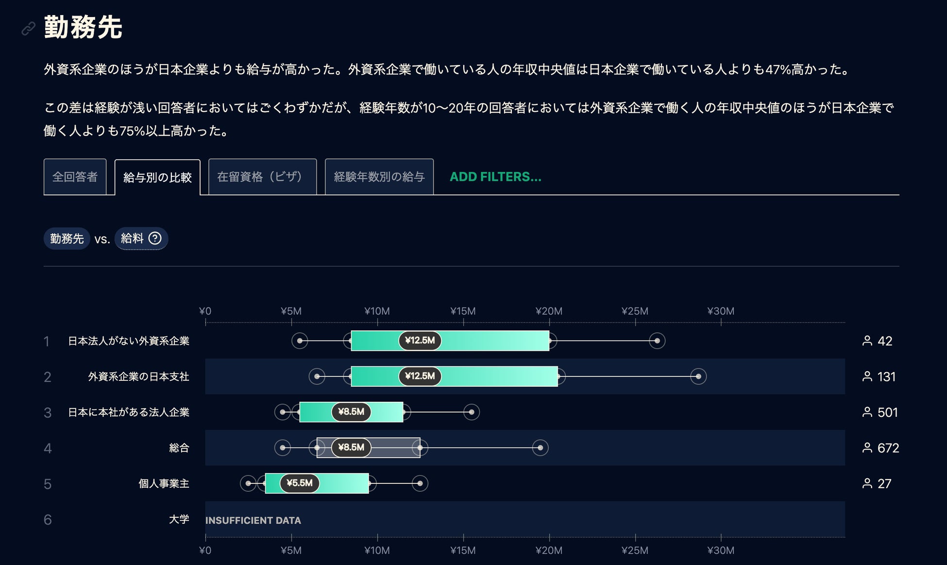The height and width of the screenshot is (565, 947).
Task: Switch to the 全回答者 tab
Action: tap(75, 177)
